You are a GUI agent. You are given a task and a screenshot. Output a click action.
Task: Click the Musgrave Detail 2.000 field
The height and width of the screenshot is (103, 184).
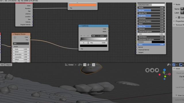[21, 52]
